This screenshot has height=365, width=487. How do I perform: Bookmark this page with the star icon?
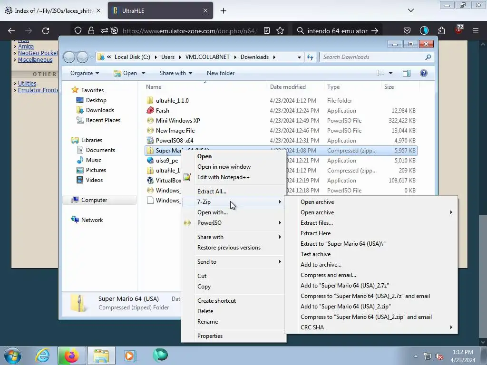[280, 31]
